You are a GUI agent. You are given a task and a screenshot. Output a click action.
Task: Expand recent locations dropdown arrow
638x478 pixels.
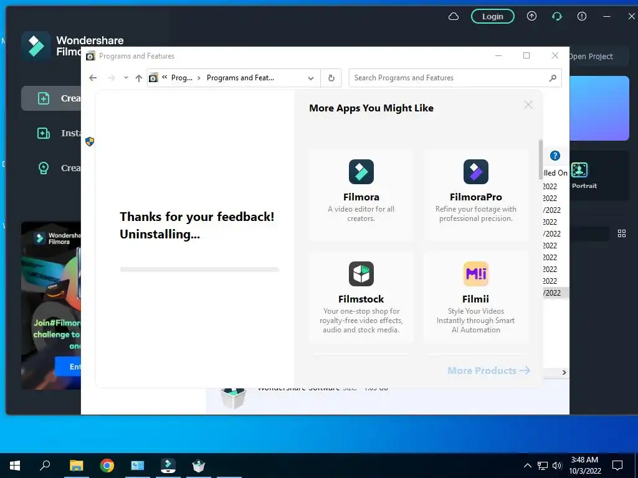coord(126,78)
